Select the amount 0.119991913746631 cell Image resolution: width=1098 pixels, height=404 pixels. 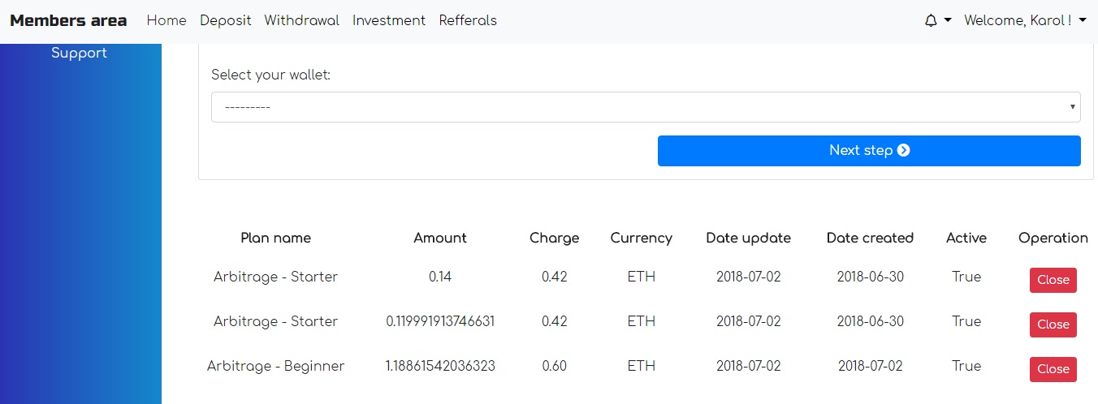pos(440,321)
